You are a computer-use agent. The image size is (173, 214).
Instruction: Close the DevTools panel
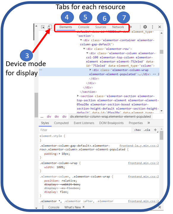(160, 27)
